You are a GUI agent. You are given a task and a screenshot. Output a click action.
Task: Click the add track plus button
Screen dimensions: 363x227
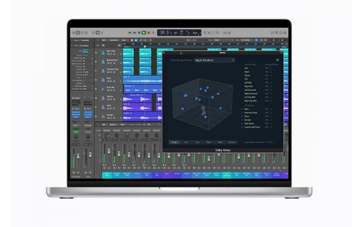pos(98,45)
